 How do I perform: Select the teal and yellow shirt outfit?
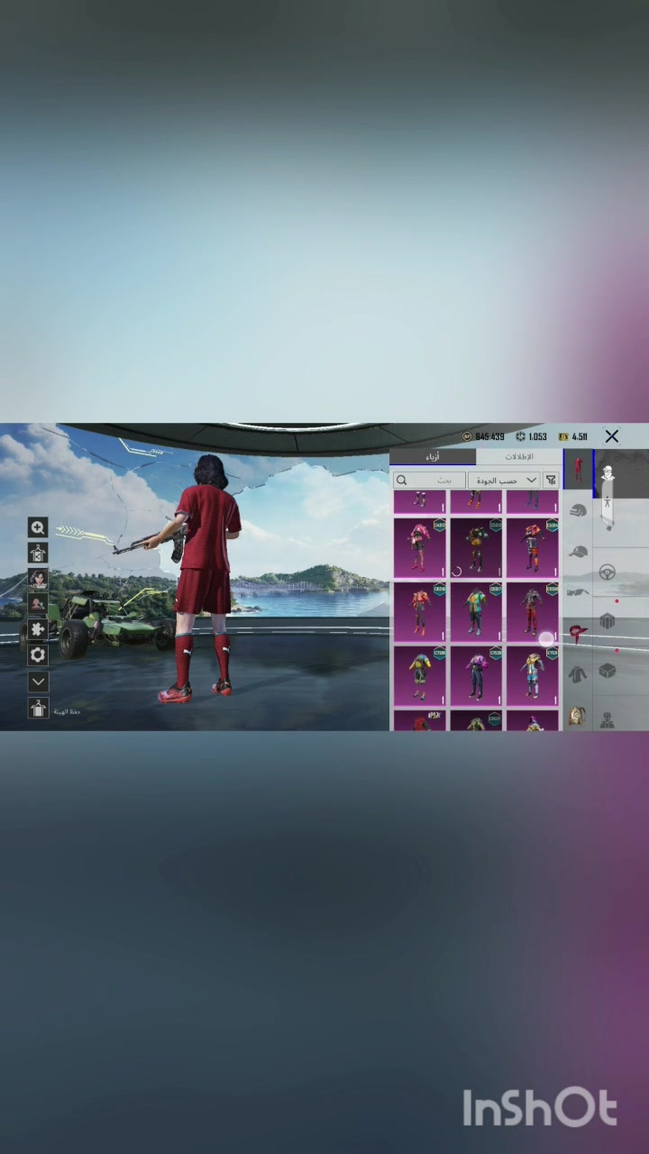point(476,612)
